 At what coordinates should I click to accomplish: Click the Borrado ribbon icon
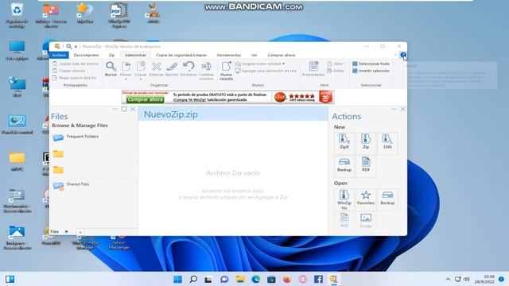[172, 69]
